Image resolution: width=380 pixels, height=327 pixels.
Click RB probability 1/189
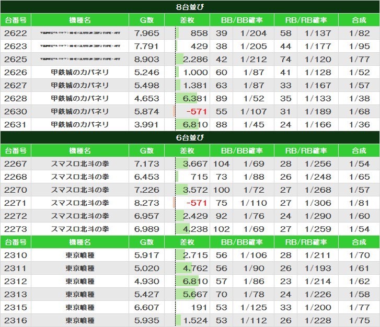[x=318, y=112]
